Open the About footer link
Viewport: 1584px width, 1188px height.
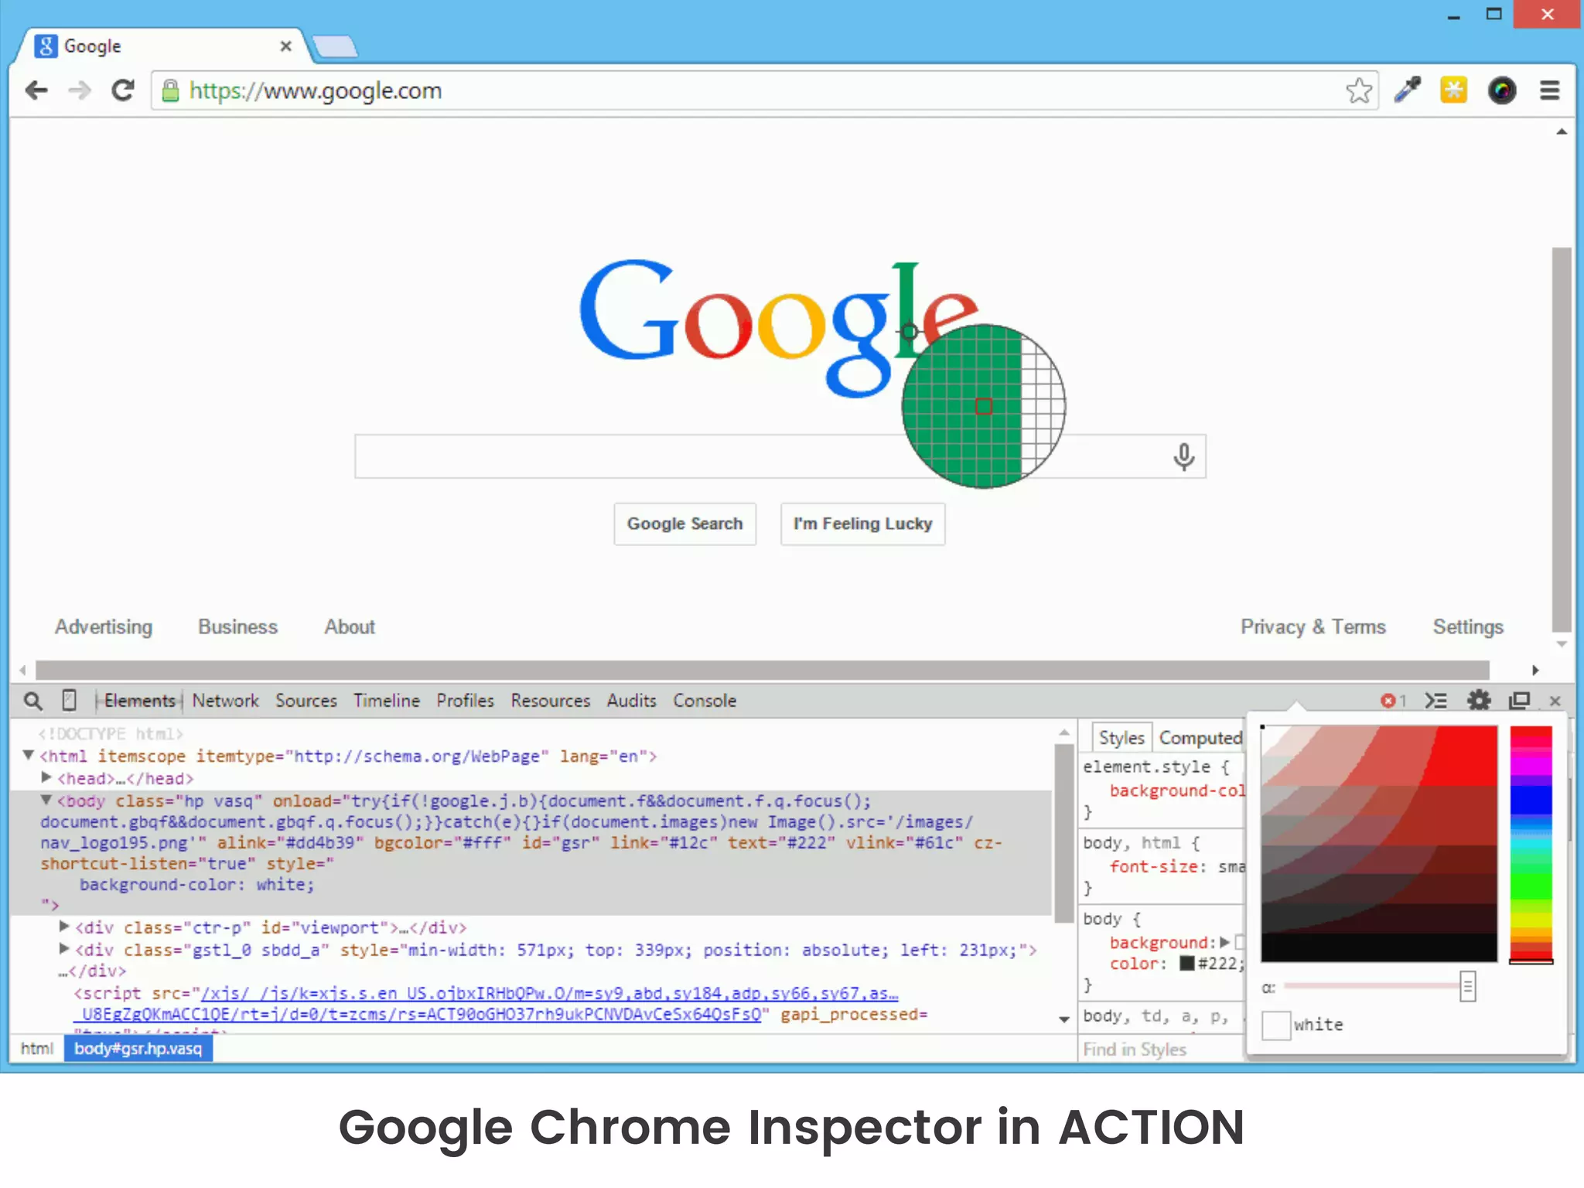pos(350,627)
